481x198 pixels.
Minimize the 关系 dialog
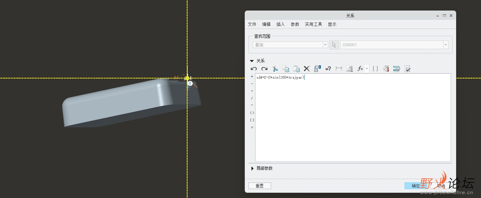point(438,16)
